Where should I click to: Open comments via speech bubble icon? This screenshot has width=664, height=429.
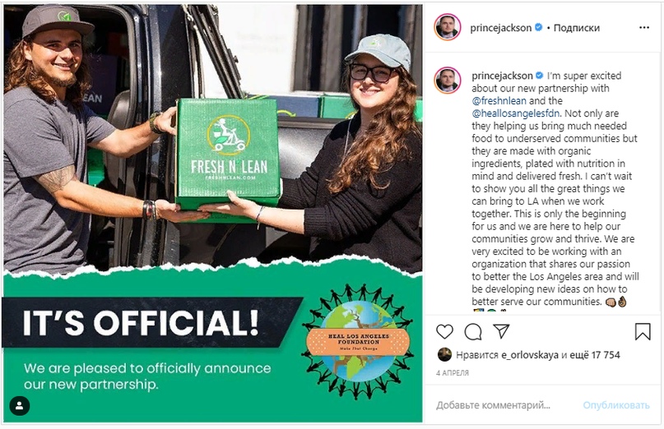pos(473,332)
